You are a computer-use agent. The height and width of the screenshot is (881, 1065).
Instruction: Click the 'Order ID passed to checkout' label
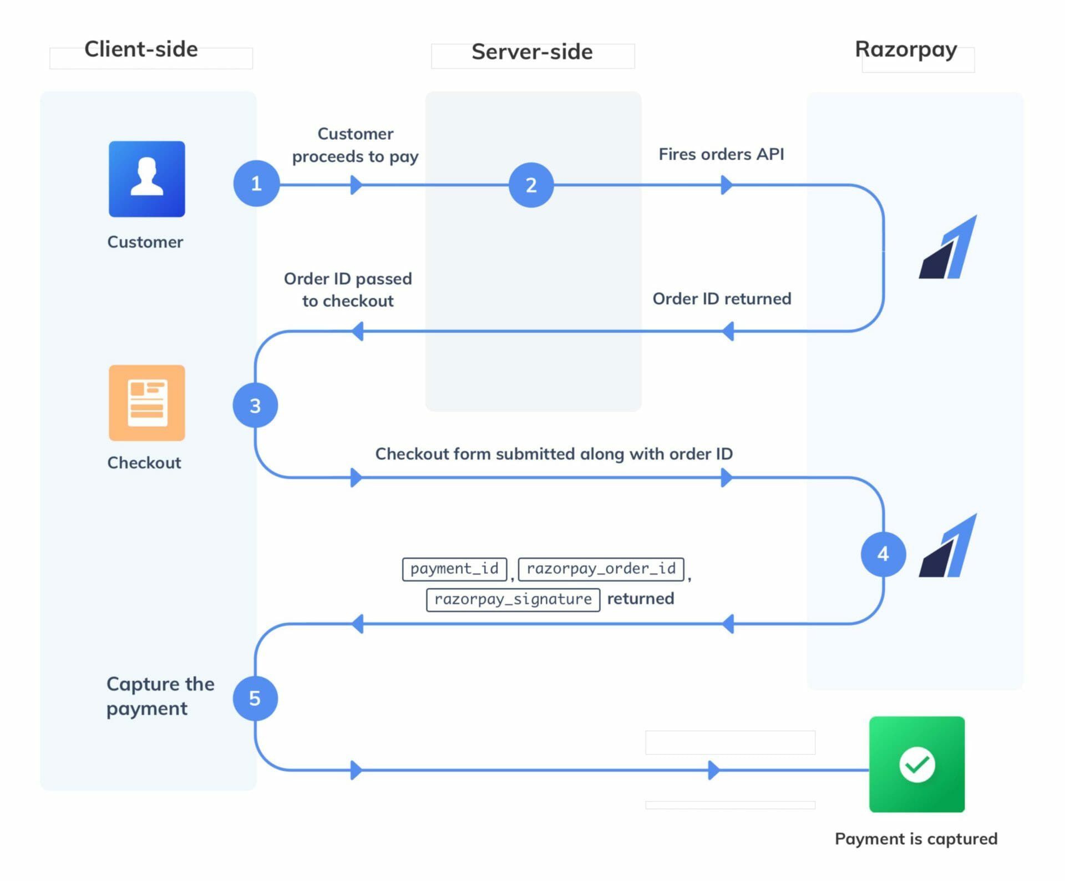(348, 289)
